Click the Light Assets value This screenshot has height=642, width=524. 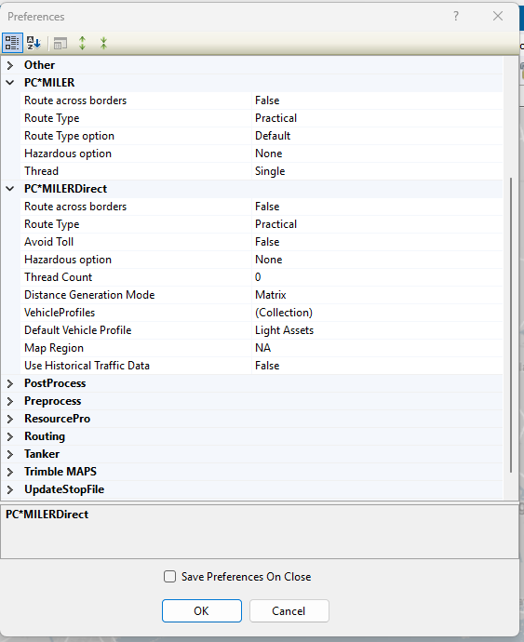377,330
